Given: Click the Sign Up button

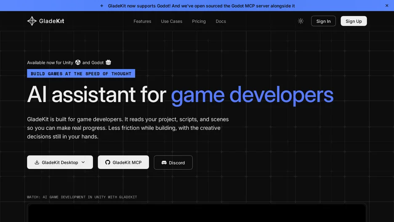Looking at the screenshot, I should point(354,21).
